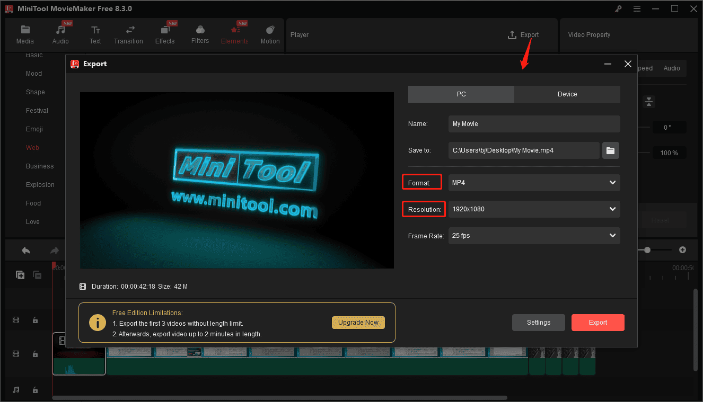Click the horizontal timeline scrollbar
703x402 pixels.
point(279,398)
